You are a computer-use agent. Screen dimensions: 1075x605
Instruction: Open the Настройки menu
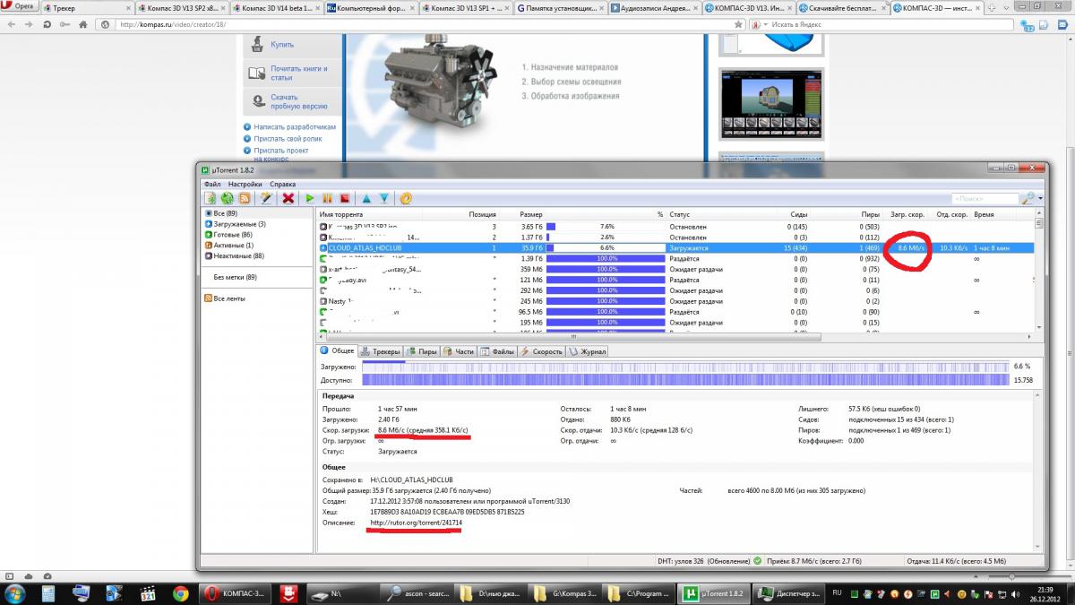[x=245, y=184]
